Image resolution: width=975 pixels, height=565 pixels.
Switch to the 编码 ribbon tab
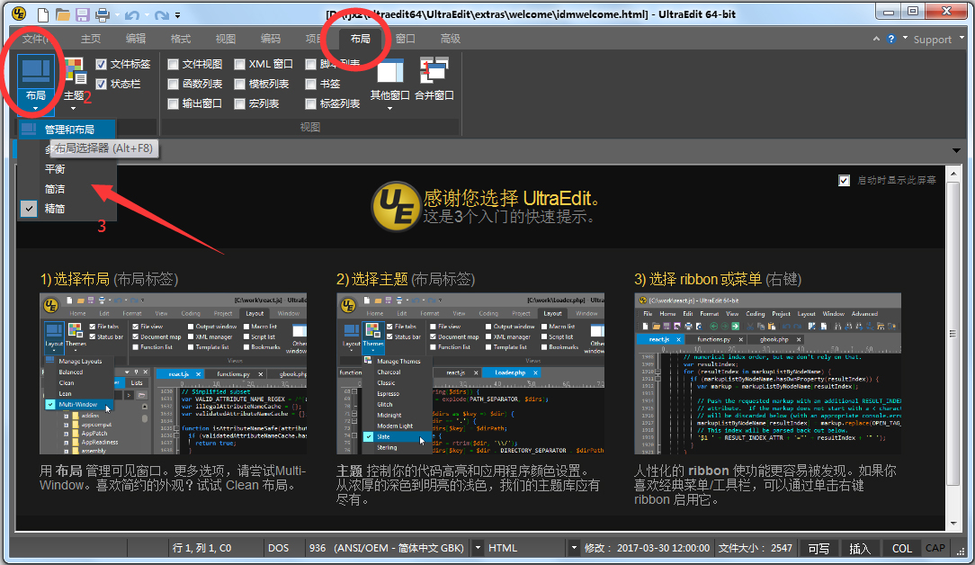tap(271, 39)
